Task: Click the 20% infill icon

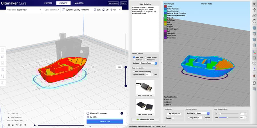Action: [95, 10]
